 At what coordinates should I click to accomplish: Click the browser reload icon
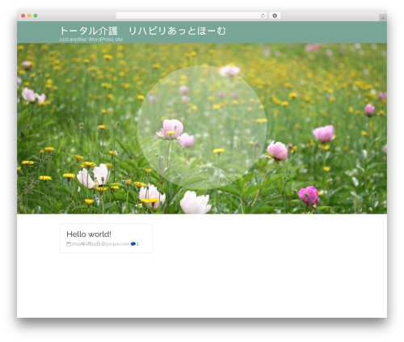coord(263,15)
